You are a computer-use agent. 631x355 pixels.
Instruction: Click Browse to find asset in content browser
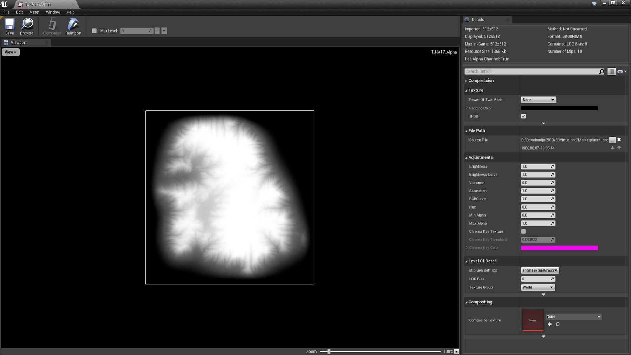click(x=27, y=27)
